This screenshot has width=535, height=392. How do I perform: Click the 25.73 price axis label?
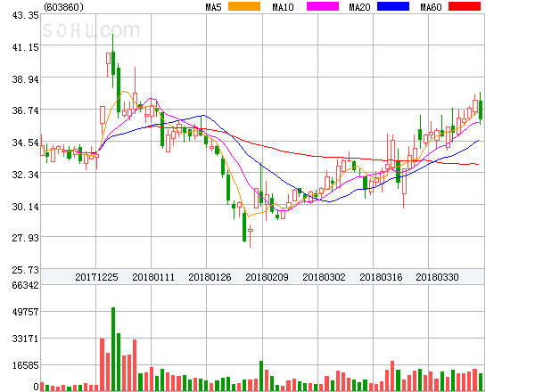pos(25,270)
